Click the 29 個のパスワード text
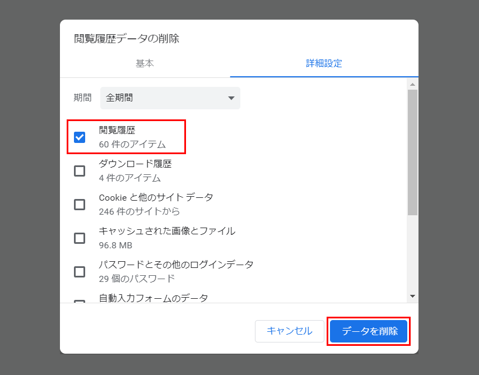This screenshot has height=375, width=479. click(x=137, y=279)
